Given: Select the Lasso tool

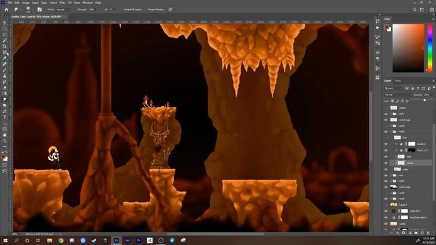Looking at the screenshot, I should click(5, 35).
